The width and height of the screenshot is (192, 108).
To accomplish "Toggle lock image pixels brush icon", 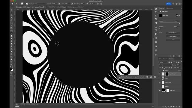I will (x=165, y=68).
